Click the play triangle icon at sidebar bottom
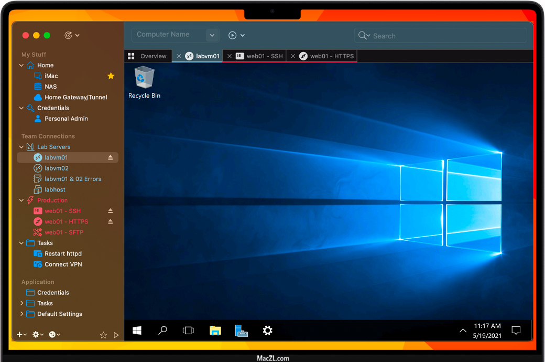This screenshot has width=545, height=362. click(116, 335)
